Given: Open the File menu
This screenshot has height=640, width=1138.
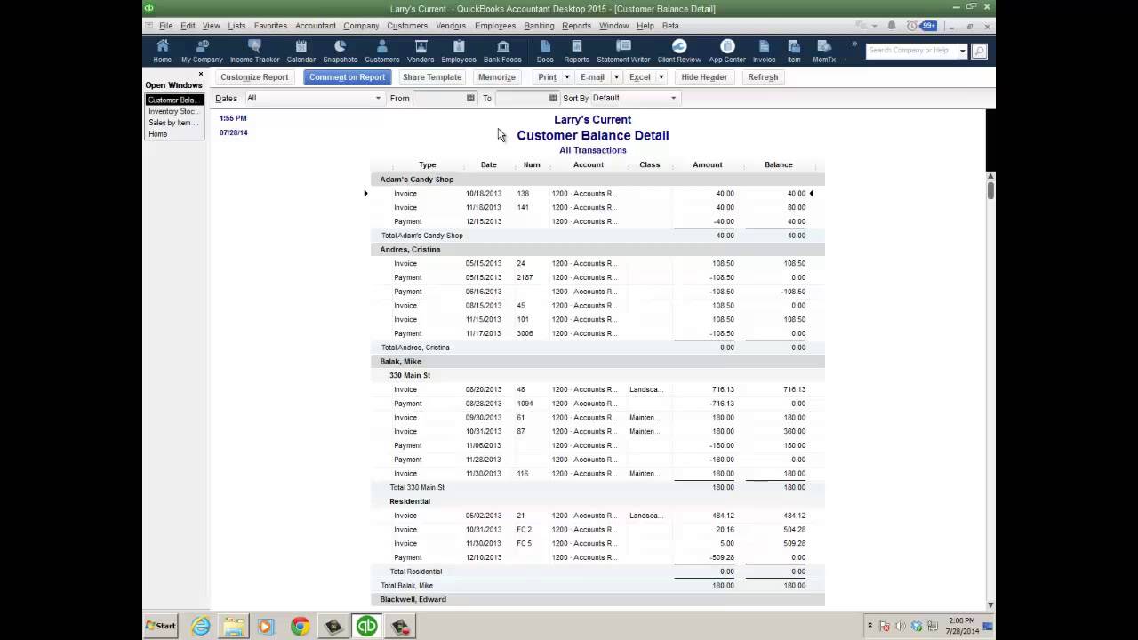Looking at the screenshot, I should coord(166,26).
